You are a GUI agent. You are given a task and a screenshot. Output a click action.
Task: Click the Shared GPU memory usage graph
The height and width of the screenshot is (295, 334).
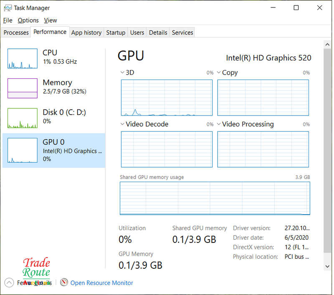215,198
